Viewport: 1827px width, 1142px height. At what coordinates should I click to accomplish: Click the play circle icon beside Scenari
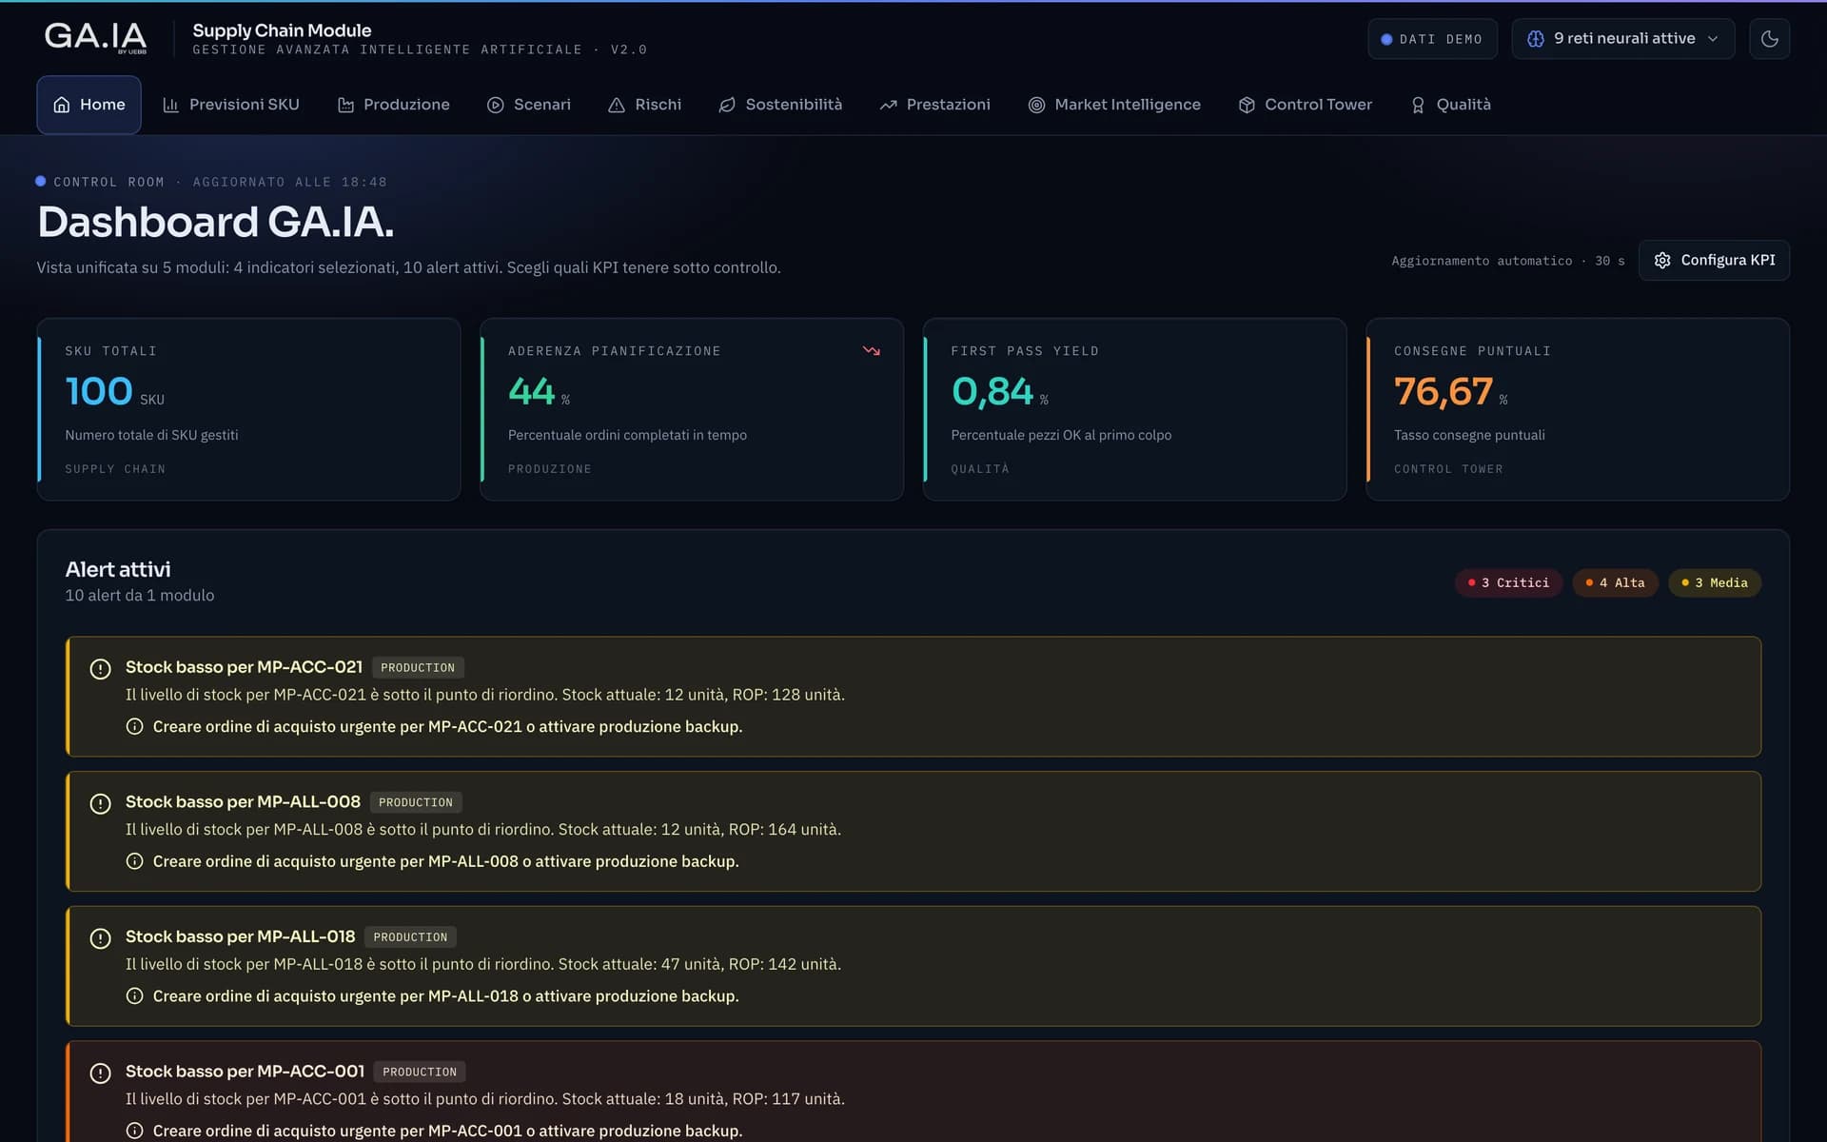(x=496, y=105)
